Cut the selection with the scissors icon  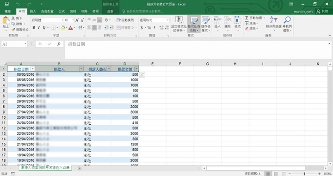pyautogui.click(x=13, y=18)
